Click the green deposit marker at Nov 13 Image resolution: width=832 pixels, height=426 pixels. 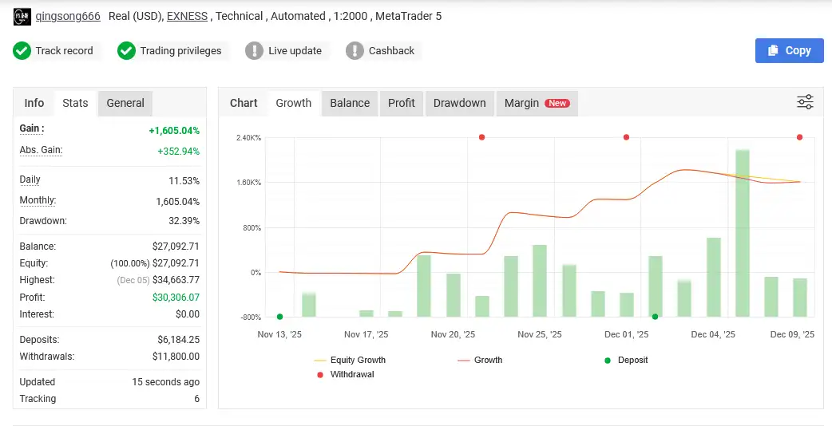pyautogui.click(x=279, y=317)
